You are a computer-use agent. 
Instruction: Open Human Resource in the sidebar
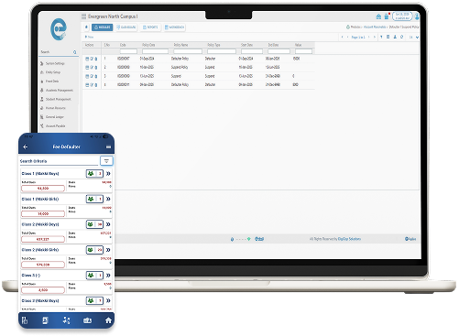[53, 108]
